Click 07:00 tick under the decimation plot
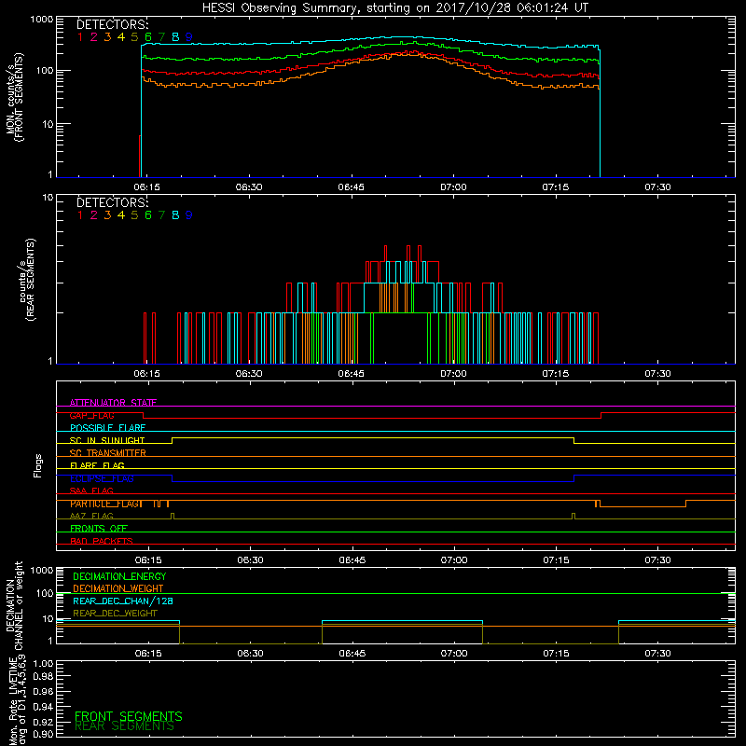This screenshot has height=746, width=746. [x=454, y=654]
